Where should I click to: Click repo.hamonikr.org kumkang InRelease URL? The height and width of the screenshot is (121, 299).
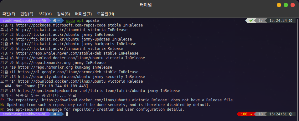(65, 67)
